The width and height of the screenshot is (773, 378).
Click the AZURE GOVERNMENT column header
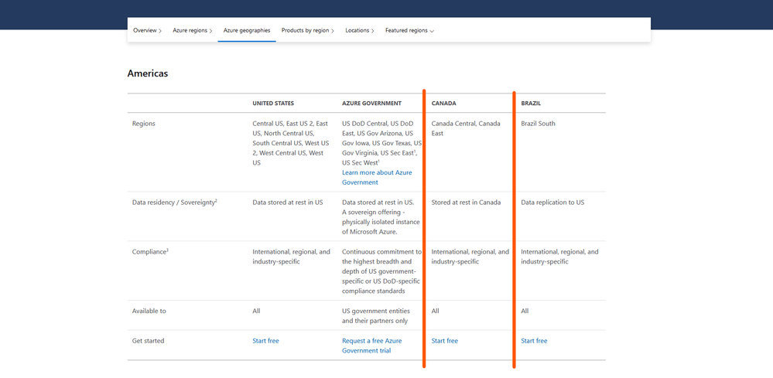click(x=371, y=104)
